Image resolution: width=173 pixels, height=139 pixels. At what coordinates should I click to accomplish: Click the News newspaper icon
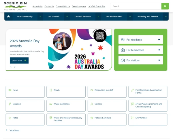[x=10, y=90]
